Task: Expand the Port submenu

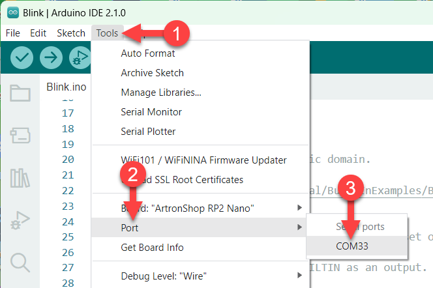Action: (200, 227)
